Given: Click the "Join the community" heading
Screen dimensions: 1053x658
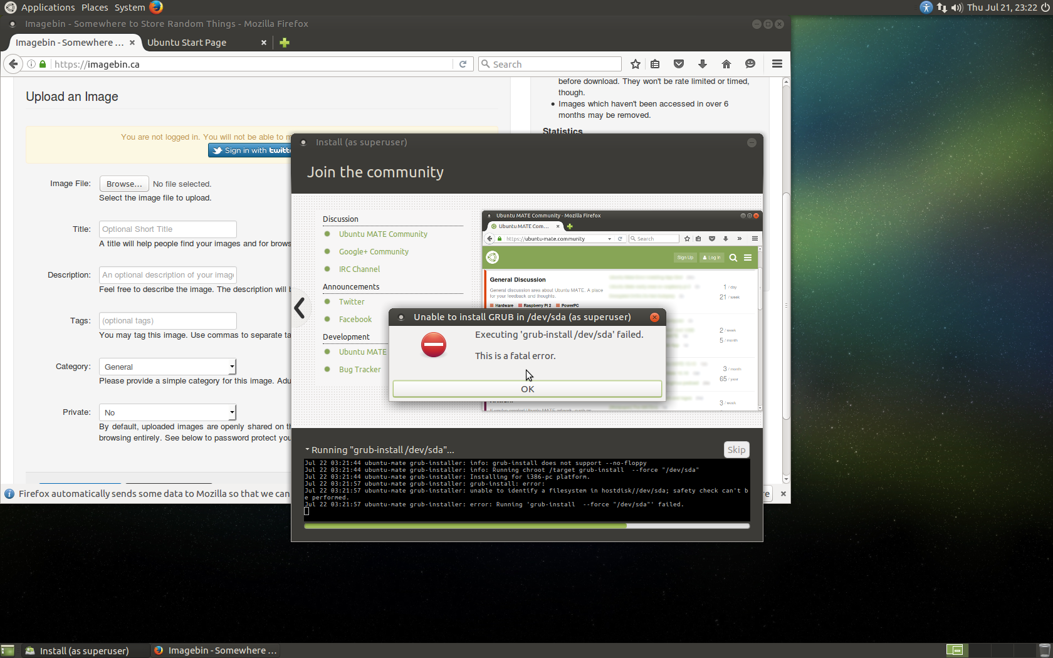Looking at the screenshot, I should click(375, 172).
